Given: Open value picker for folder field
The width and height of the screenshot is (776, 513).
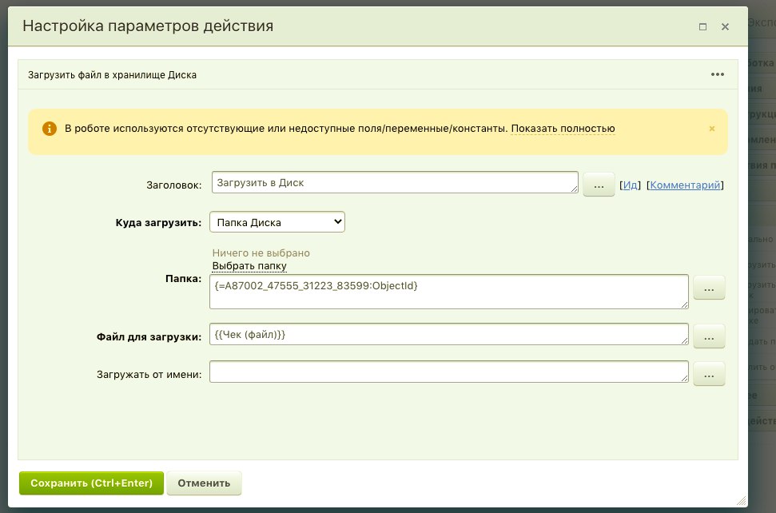Looking at the screenshot, I should tap(709, 288).
